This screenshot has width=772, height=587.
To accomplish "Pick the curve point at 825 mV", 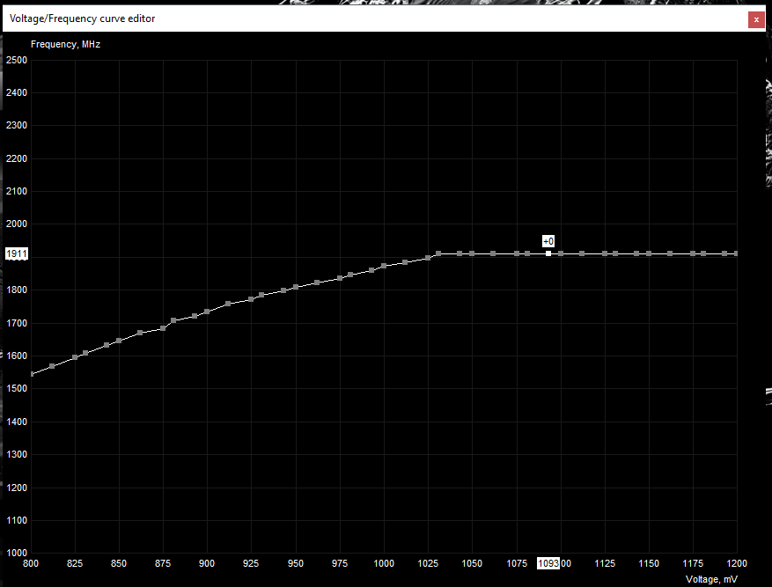I will 75,357.
